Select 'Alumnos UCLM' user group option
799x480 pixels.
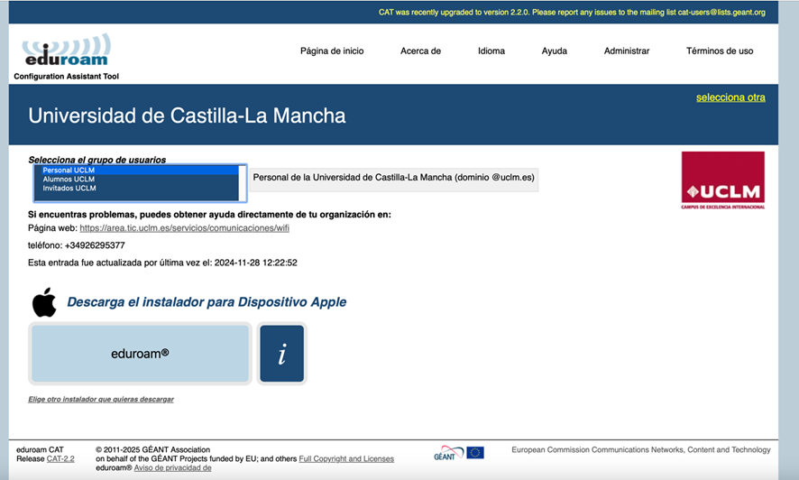69,179
